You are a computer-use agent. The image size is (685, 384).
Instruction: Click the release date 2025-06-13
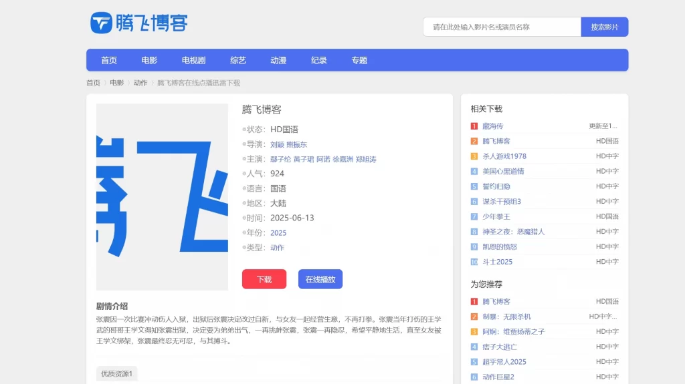coord(292,218)
